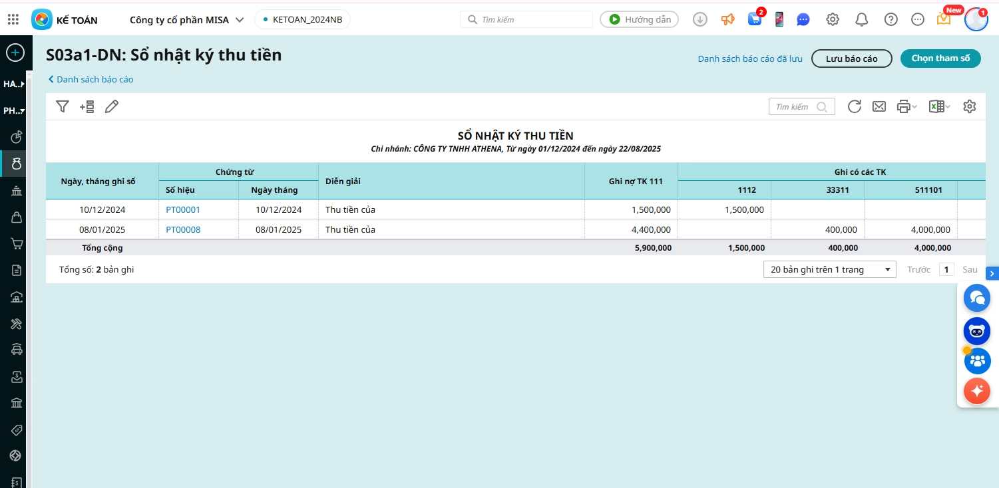Click the Lưu báo cáo button
The image size is (999, 488).
[x=851, y=59]
